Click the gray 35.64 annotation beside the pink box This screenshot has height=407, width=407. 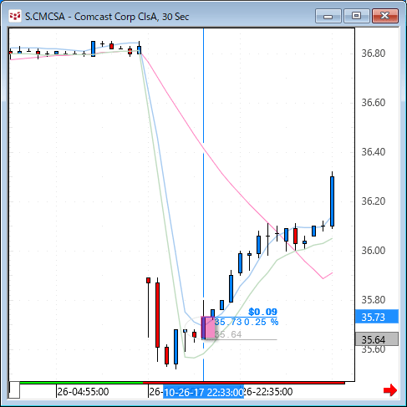tap(228, 334)
